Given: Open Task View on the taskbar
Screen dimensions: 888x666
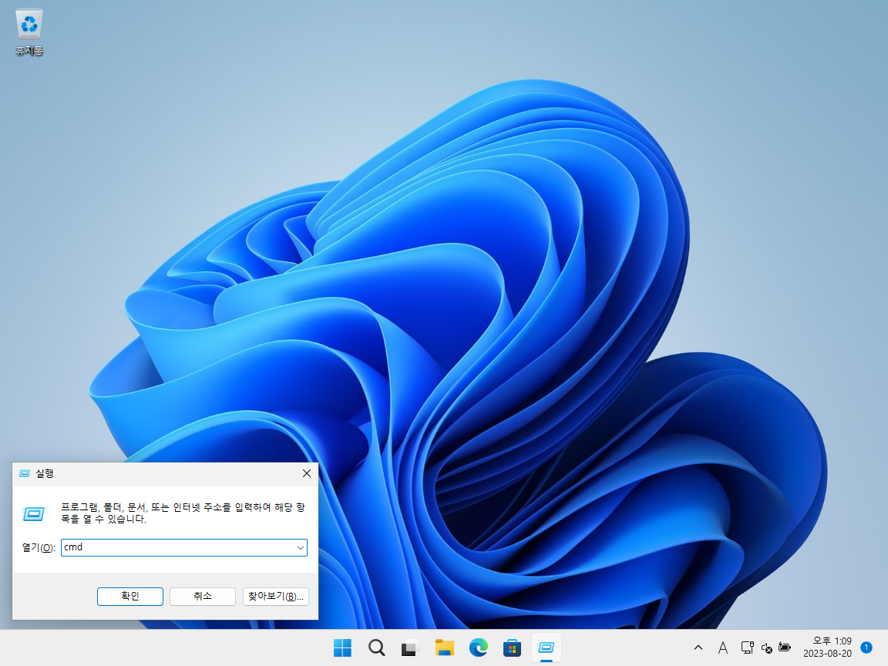Looking at the screenshot, I should [410, 647].
